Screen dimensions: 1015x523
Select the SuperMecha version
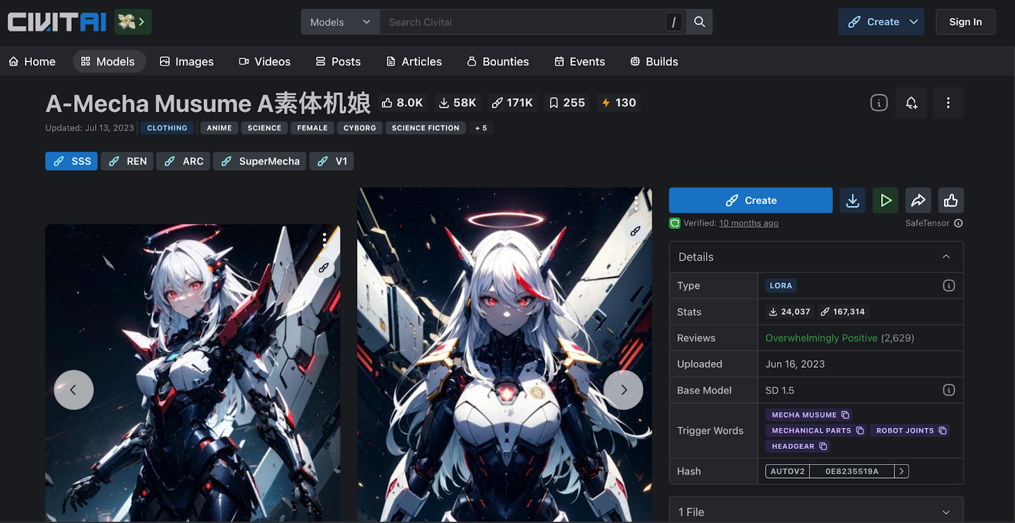(260, 161)
